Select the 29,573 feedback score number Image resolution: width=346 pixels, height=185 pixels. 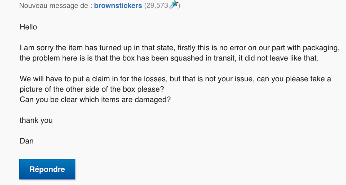tap(157, 5)
